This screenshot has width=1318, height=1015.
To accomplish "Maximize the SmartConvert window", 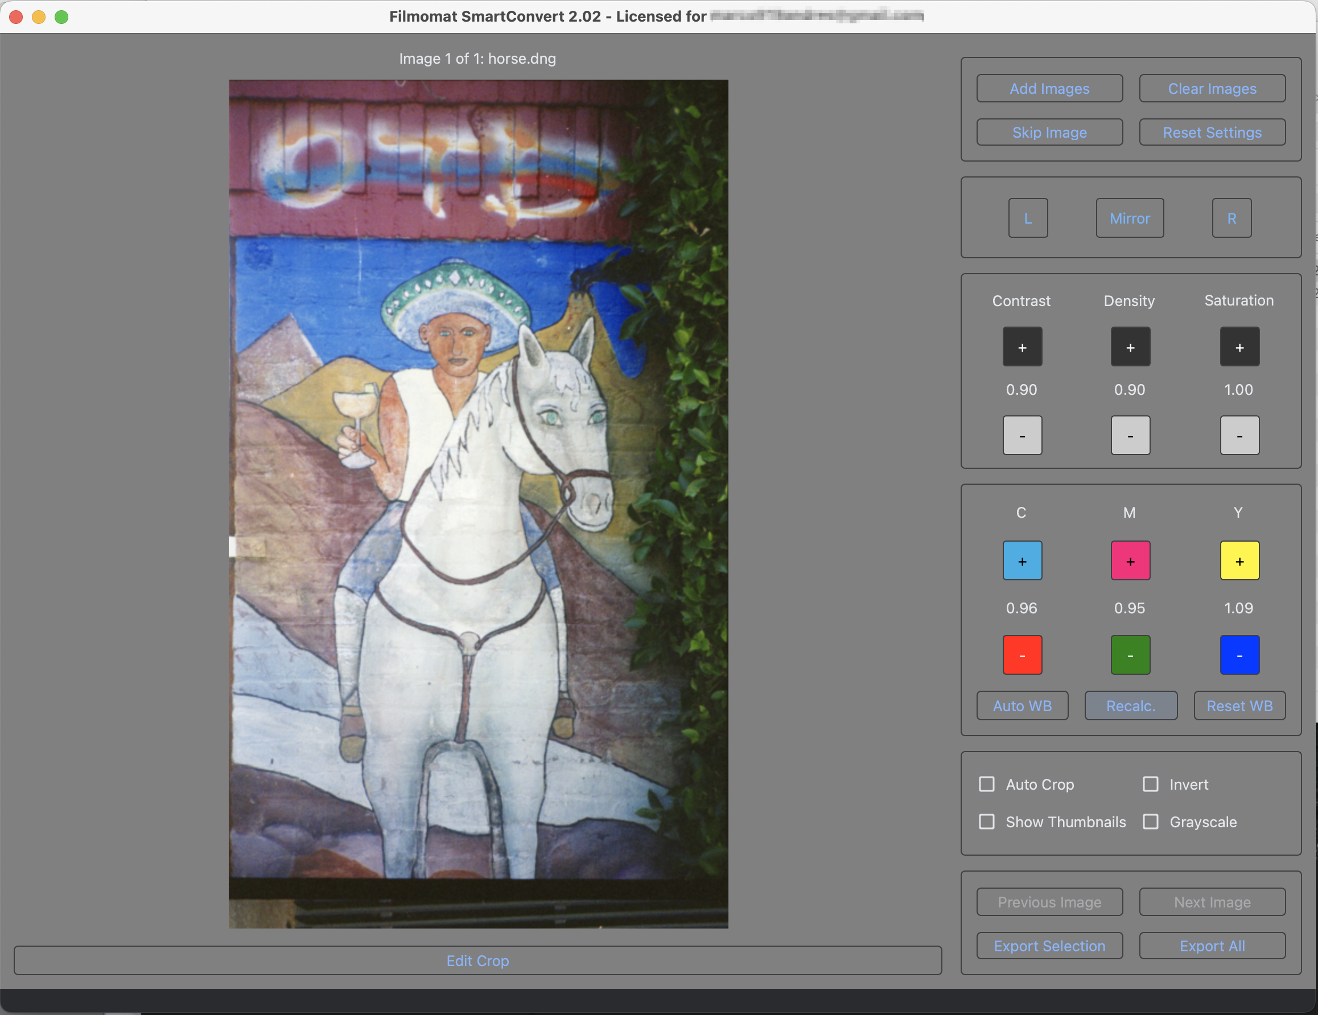I will 61,17.
